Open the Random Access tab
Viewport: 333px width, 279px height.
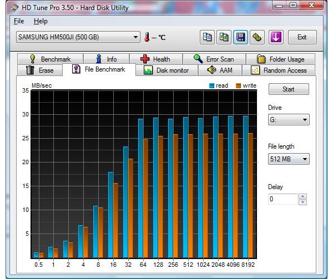279,70
